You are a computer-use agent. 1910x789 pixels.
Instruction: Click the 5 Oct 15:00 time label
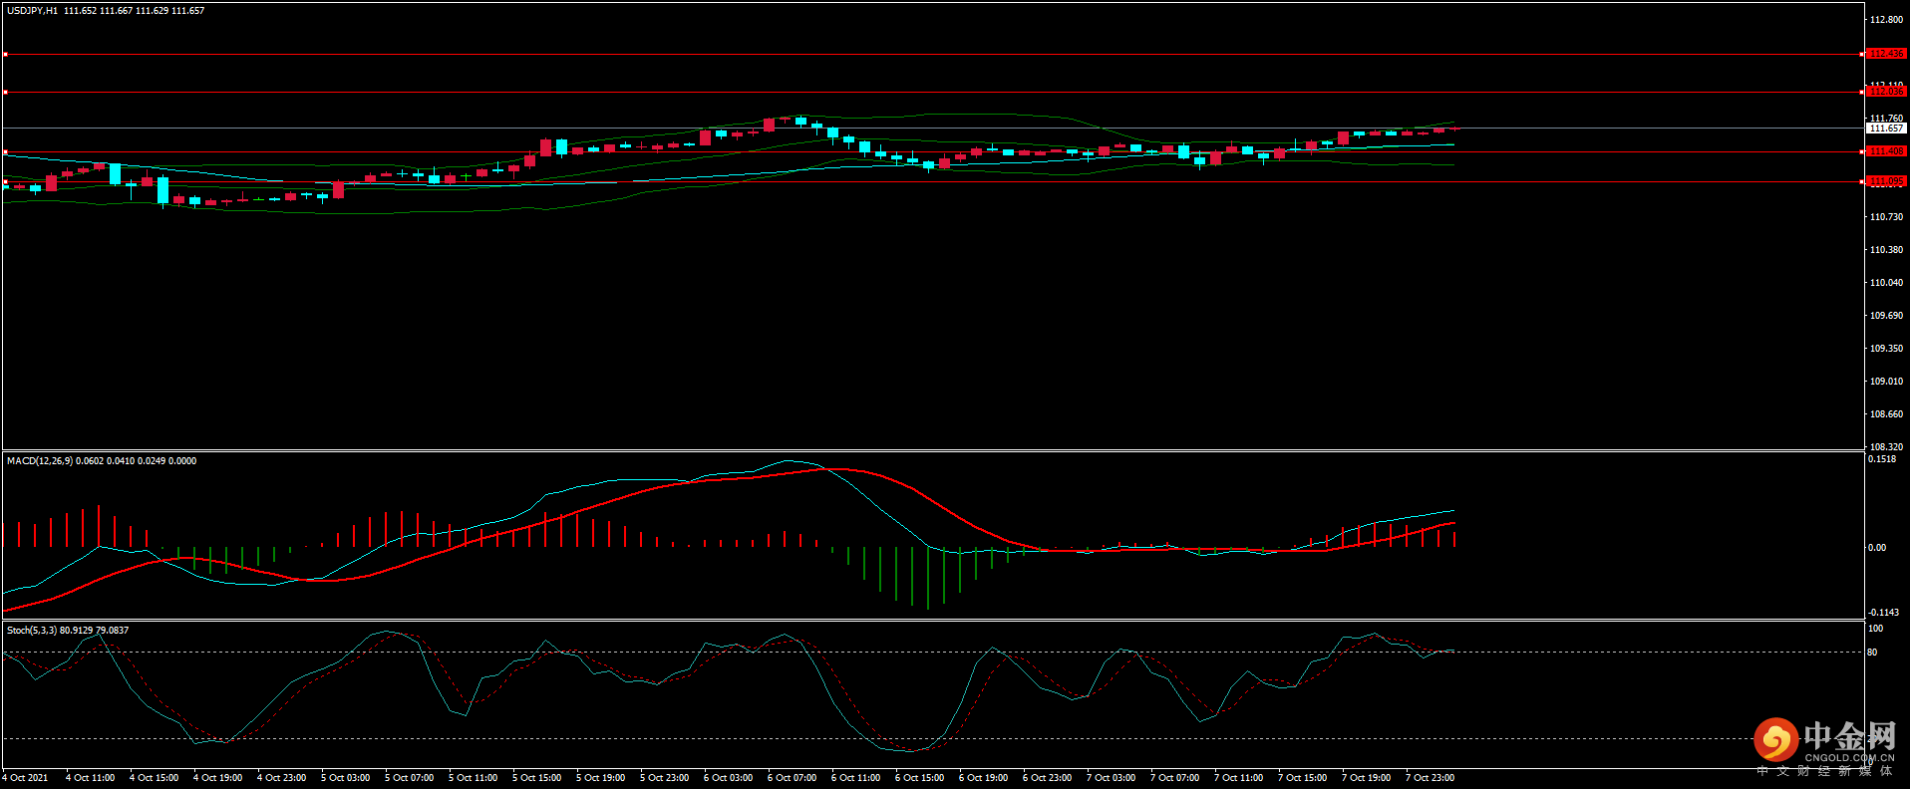tap(536, 778)
